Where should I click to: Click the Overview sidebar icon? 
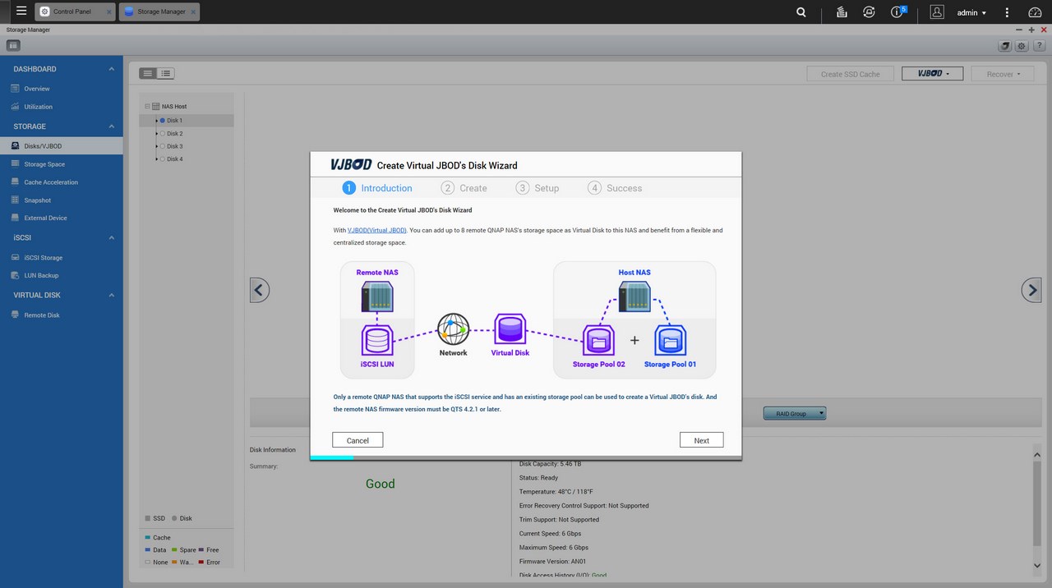[15, 89]
